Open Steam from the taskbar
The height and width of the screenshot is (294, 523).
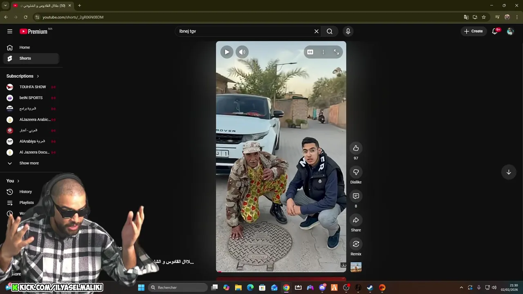coord(370,287)
